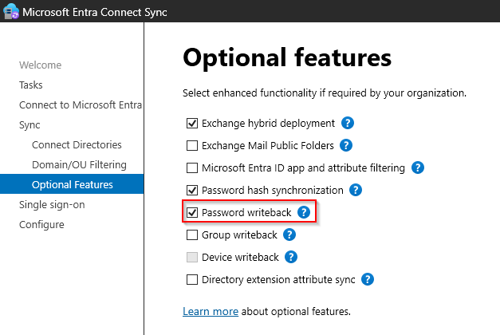Open the Single sign-on page
Screen dimensions: 500x335
click(x=52, y=205)
